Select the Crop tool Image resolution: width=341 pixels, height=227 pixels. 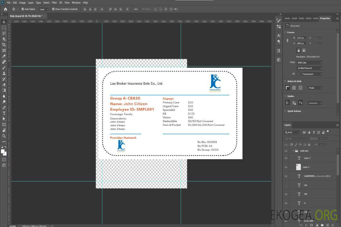click(4, 45)
